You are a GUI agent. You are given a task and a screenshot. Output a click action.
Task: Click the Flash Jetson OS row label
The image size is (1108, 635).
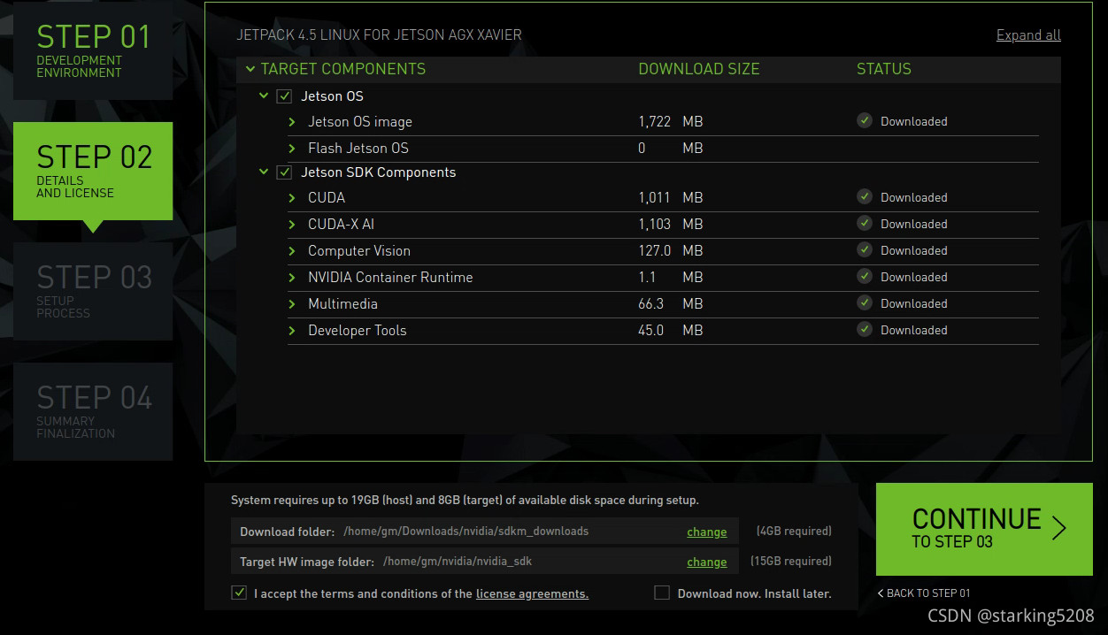tap(358, 149)
